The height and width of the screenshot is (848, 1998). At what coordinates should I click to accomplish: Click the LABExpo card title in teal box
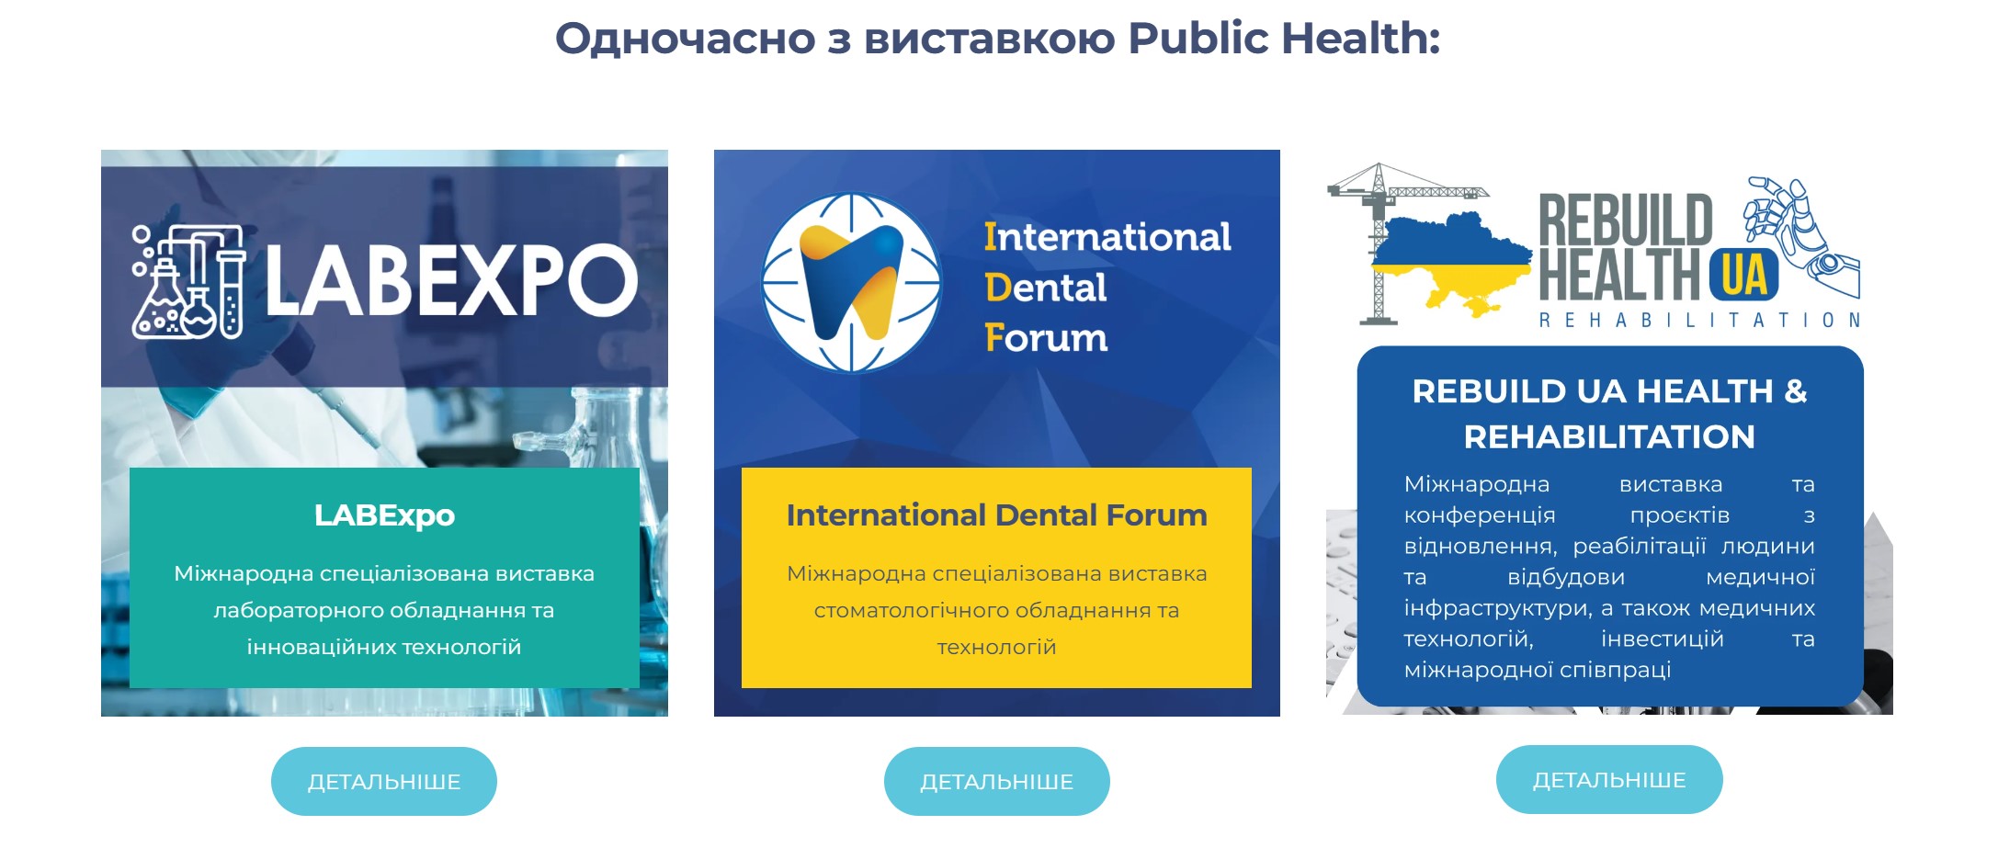[384, 515]
